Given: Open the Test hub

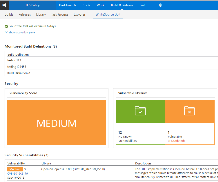Looking at the screenshot, I should pos(143,5).
